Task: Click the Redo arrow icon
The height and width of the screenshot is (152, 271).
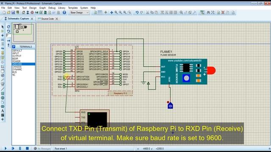Action: pyautogui.click(x=141, y=13)
